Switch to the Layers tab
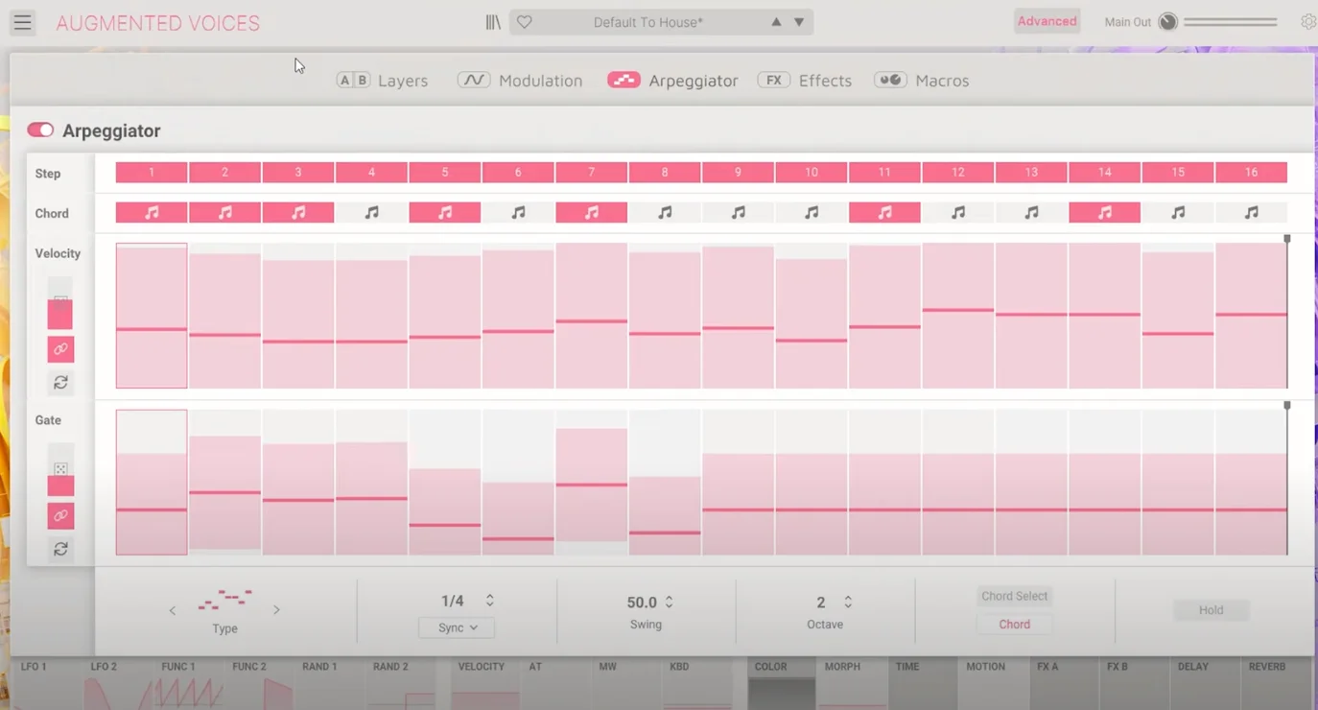 click(382, 81)
